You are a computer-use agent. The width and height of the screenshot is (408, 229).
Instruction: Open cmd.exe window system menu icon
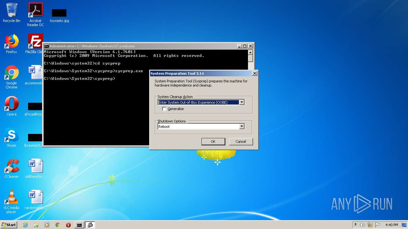(46, 46)
